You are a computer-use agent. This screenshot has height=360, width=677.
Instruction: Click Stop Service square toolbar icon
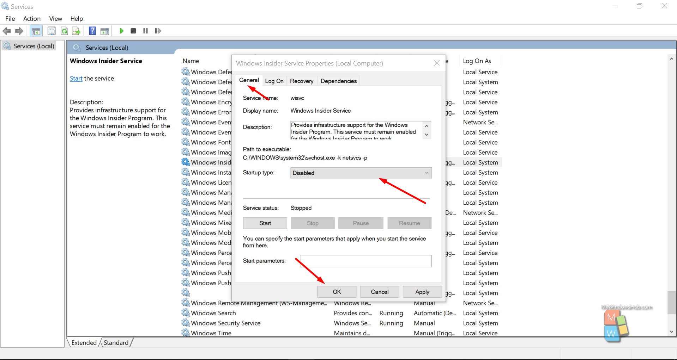133,31
